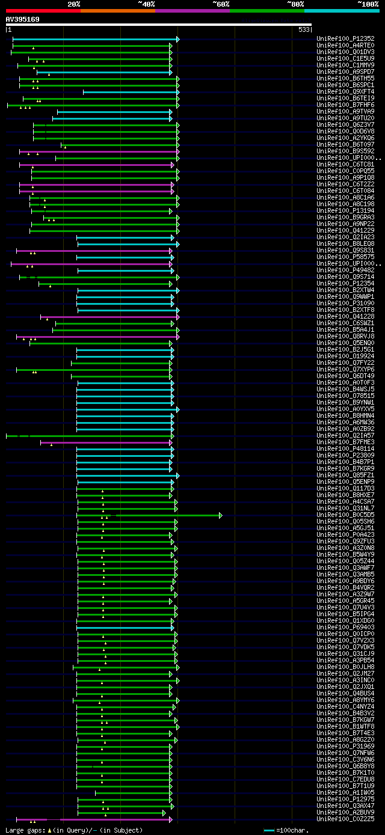This screenshot has width=385, height=835.
Task: Select the UniRef100_Q85FZ1 hit label
Action: (x=345, y=476)
